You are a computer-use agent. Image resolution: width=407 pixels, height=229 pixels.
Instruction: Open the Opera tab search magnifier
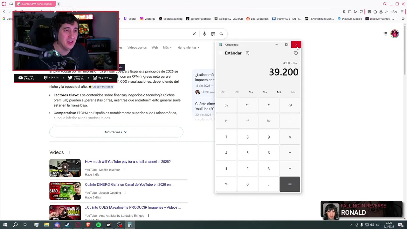pos(385,4)
